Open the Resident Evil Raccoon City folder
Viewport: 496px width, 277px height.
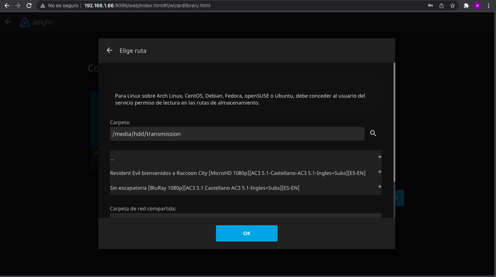coord(237,173)
